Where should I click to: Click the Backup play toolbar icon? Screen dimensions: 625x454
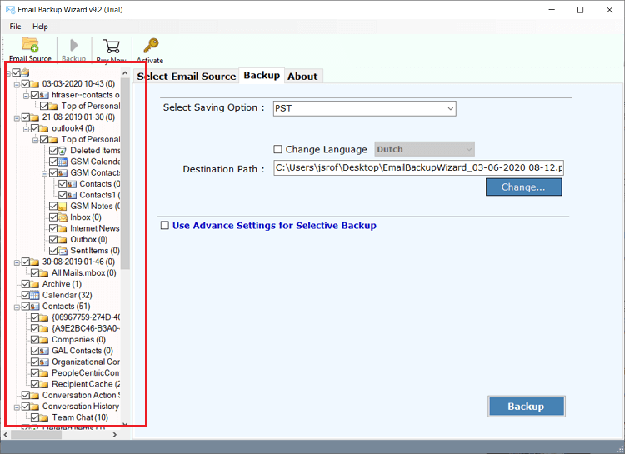(73, 45)
